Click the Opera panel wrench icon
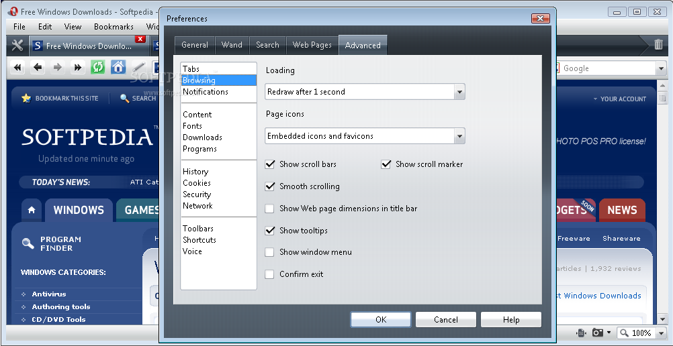 tap(17, 45)
